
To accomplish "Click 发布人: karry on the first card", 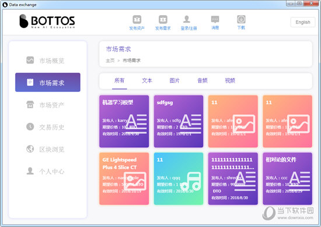I will (x=115, y=120).
